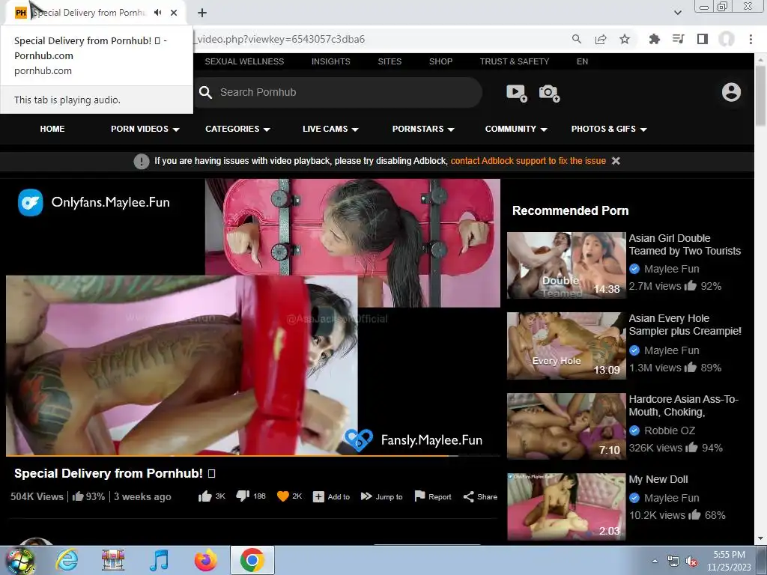Click the muted volume tray icon
The image size is (767, 575).
point(691,562)
